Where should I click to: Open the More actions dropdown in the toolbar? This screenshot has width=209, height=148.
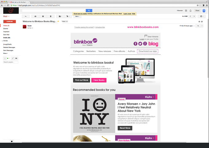pyautogui.click(x=77, y=16)
